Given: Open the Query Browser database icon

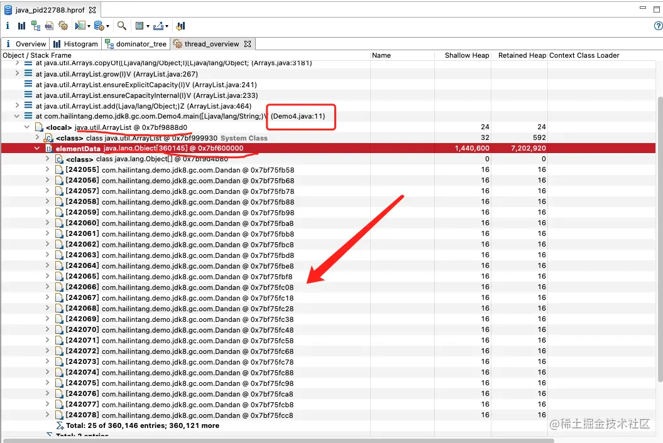Looking at the screenshot, I should 99,26.
